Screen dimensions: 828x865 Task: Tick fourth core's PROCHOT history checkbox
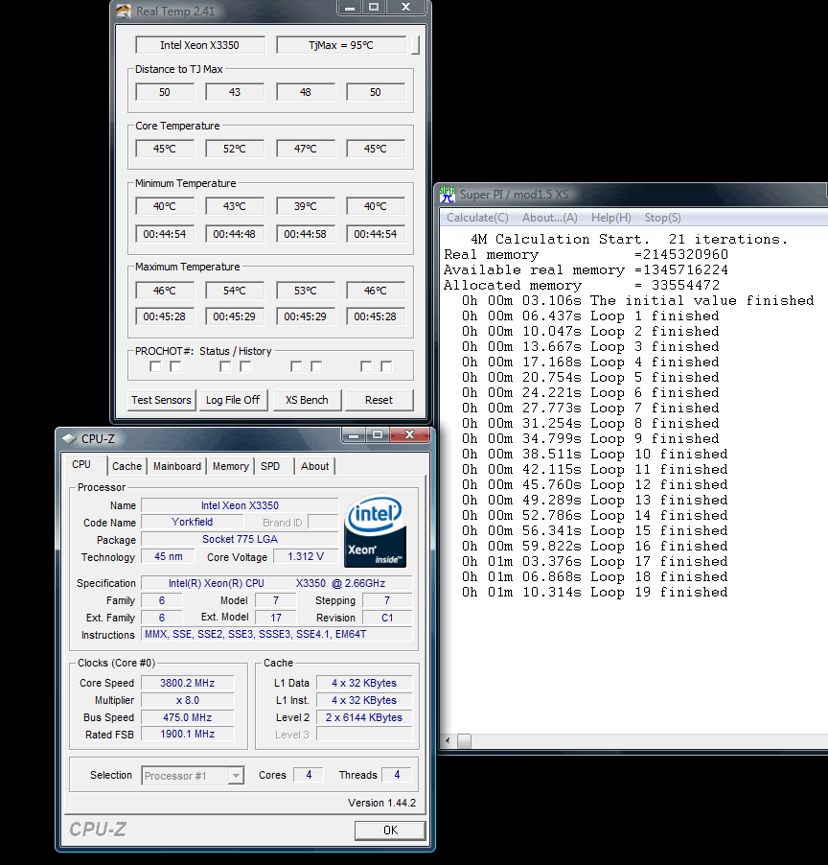(x=386, y=366)
